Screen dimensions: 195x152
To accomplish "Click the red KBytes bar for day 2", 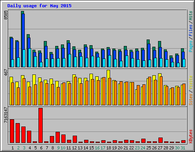I will (x=18, y=133).
